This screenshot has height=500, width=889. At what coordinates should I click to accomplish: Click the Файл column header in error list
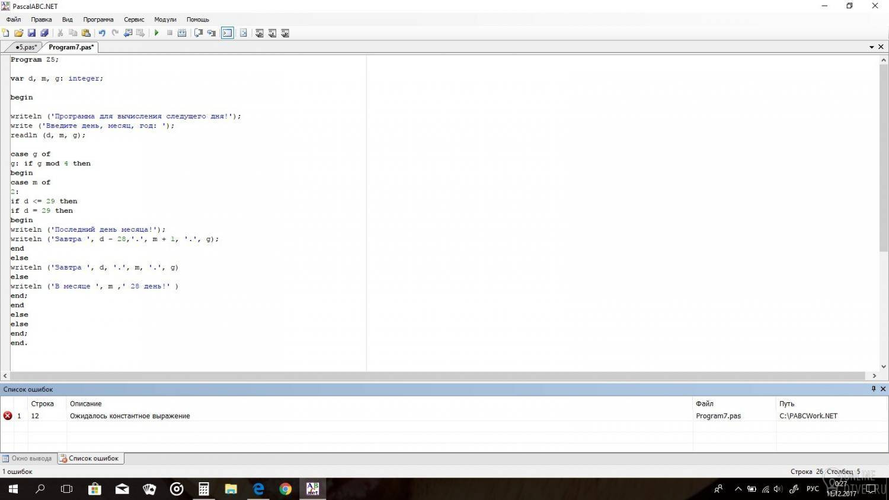click(735, 403)
